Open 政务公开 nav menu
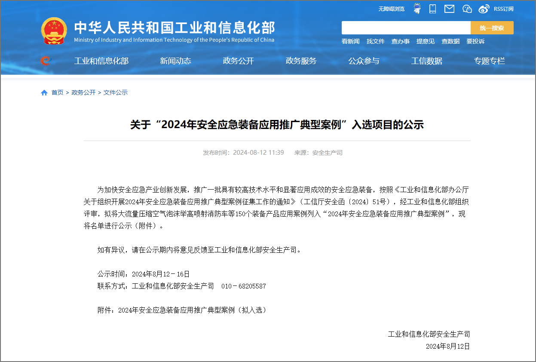Image resolution: width=536 pixels, height=362 pixels. (x=238, y=61)
